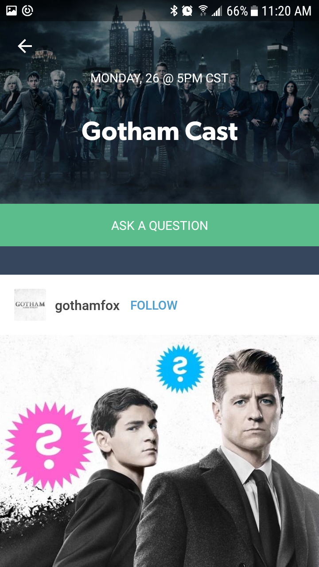This screenshot has height=567, width=319.
Task: Tap the Monday 26 5PM CST date
Action: 159,78
